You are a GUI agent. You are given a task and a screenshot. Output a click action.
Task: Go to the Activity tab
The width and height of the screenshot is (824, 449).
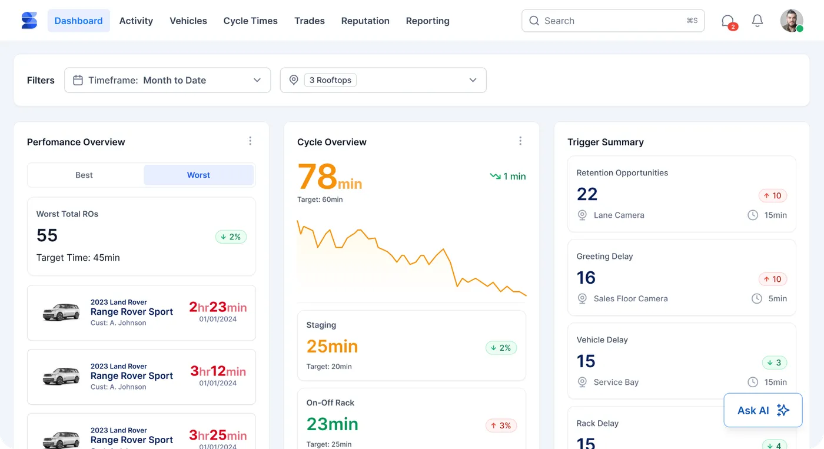pos(136,21)
